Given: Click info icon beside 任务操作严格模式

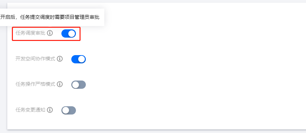Looking at the screenshot, I should (60, 84).
